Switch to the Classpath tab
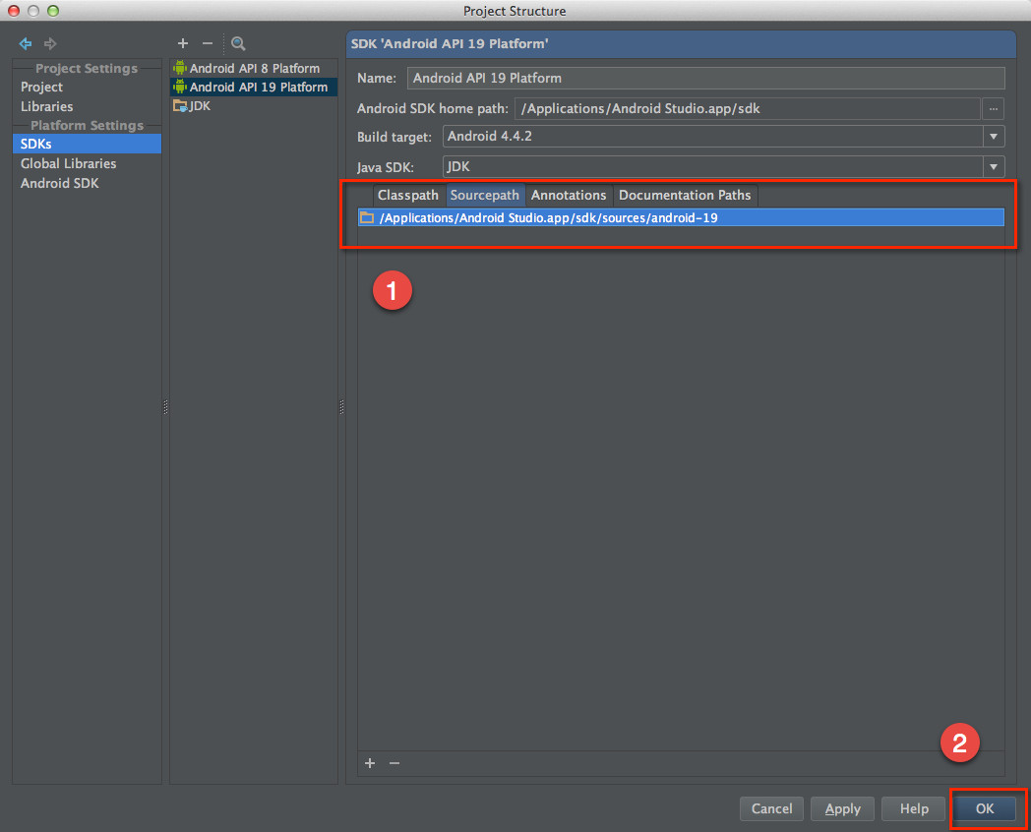1031x832 pixels. coord(407,195)
